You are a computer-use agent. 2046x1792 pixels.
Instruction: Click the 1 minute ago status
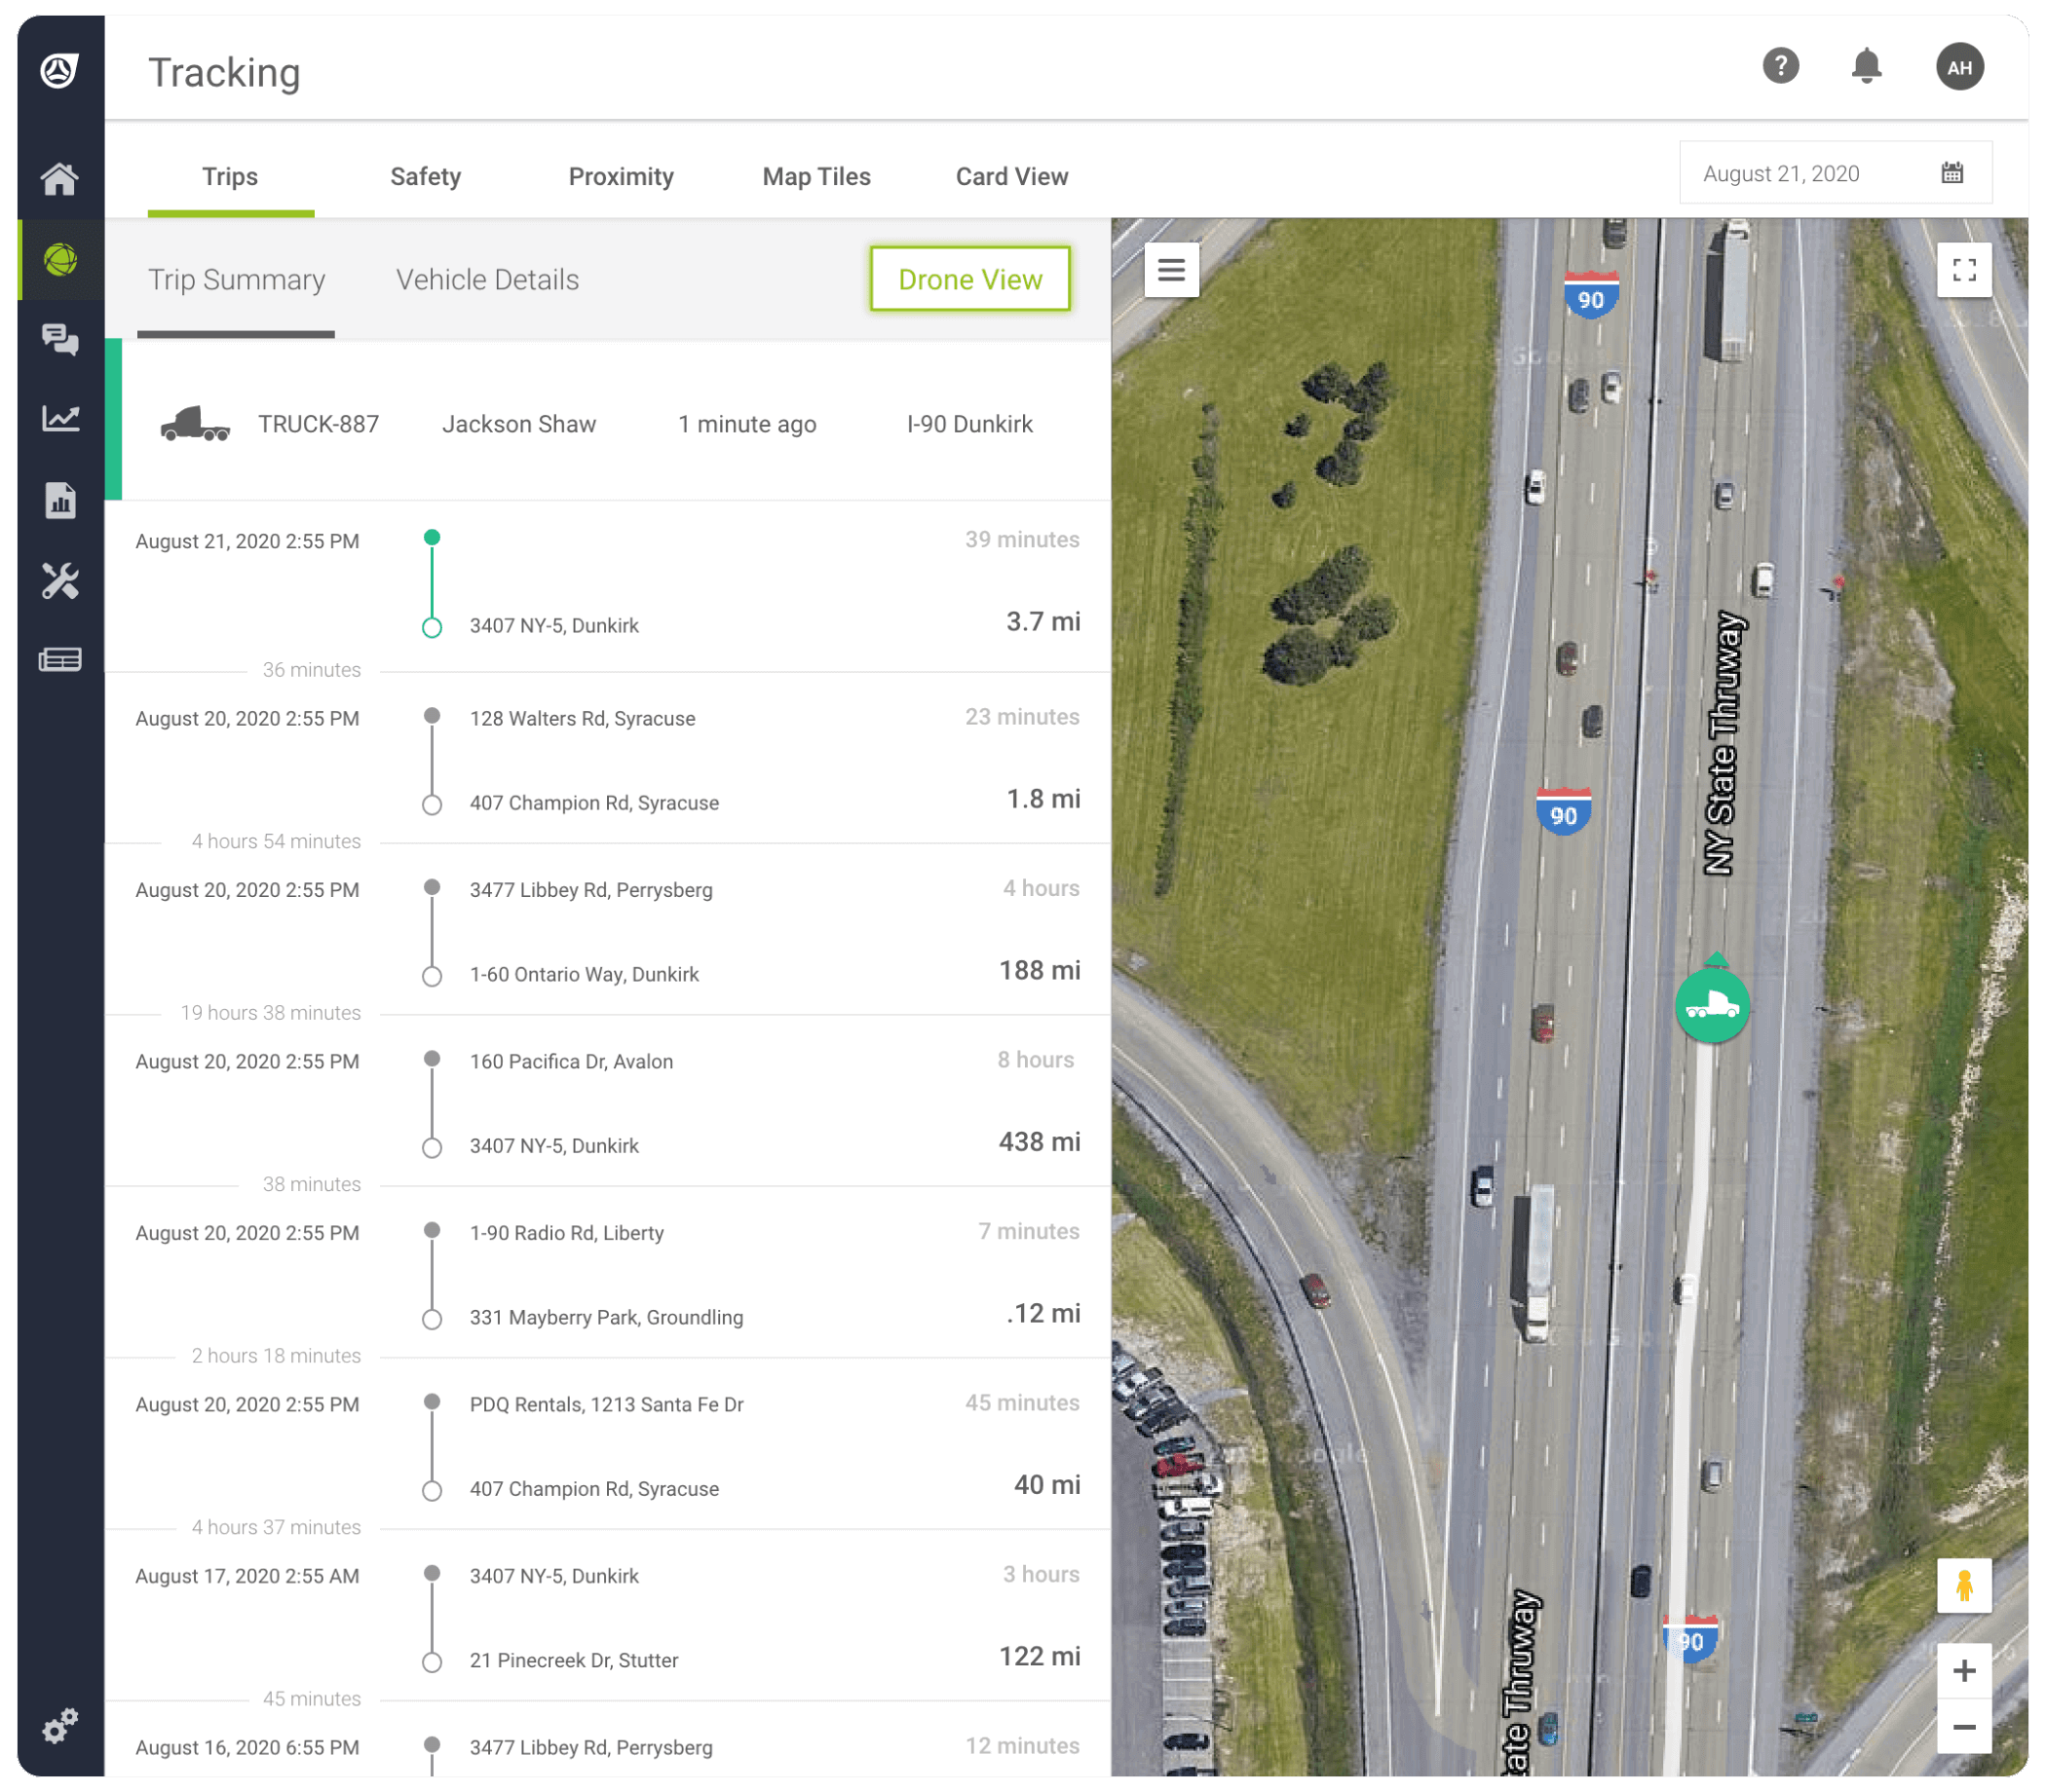click(746, 424)
